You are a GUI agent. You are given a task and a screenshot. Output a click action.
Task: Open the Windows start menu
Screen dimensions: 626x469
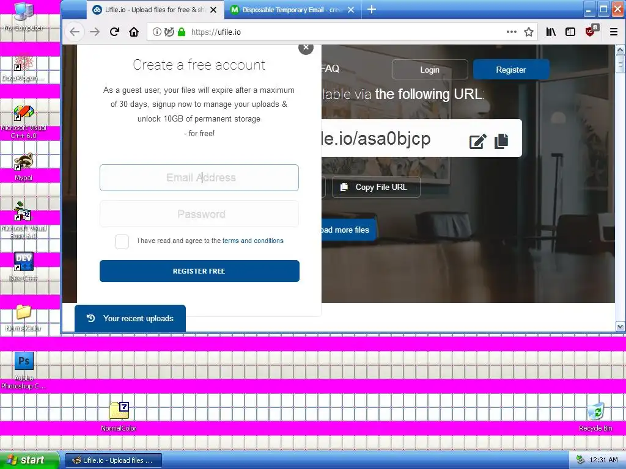coord(29,460)
